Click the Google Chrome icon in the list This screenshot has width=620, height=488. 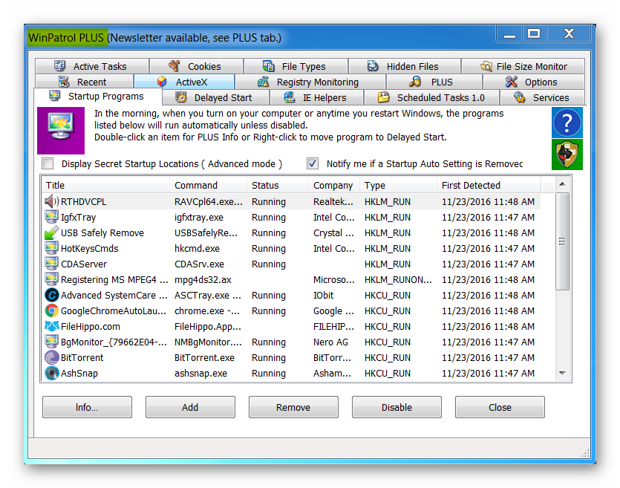(52, 310)
